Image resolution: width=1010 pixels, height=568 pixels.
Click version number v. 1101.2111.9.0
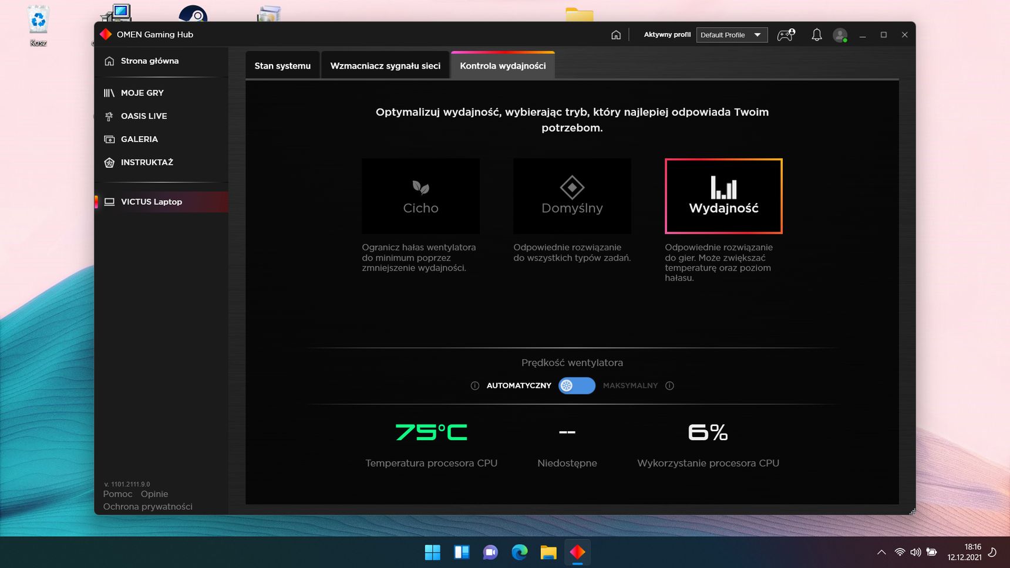(x=127, y=484)
